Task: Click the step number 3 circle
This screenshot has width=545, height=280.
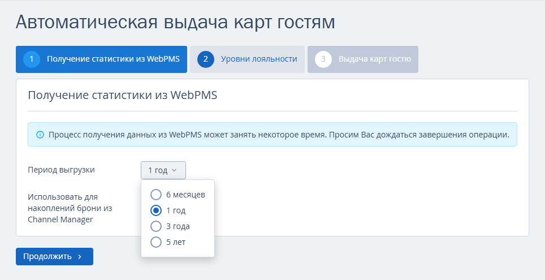Action: click(x=323, y=59)
